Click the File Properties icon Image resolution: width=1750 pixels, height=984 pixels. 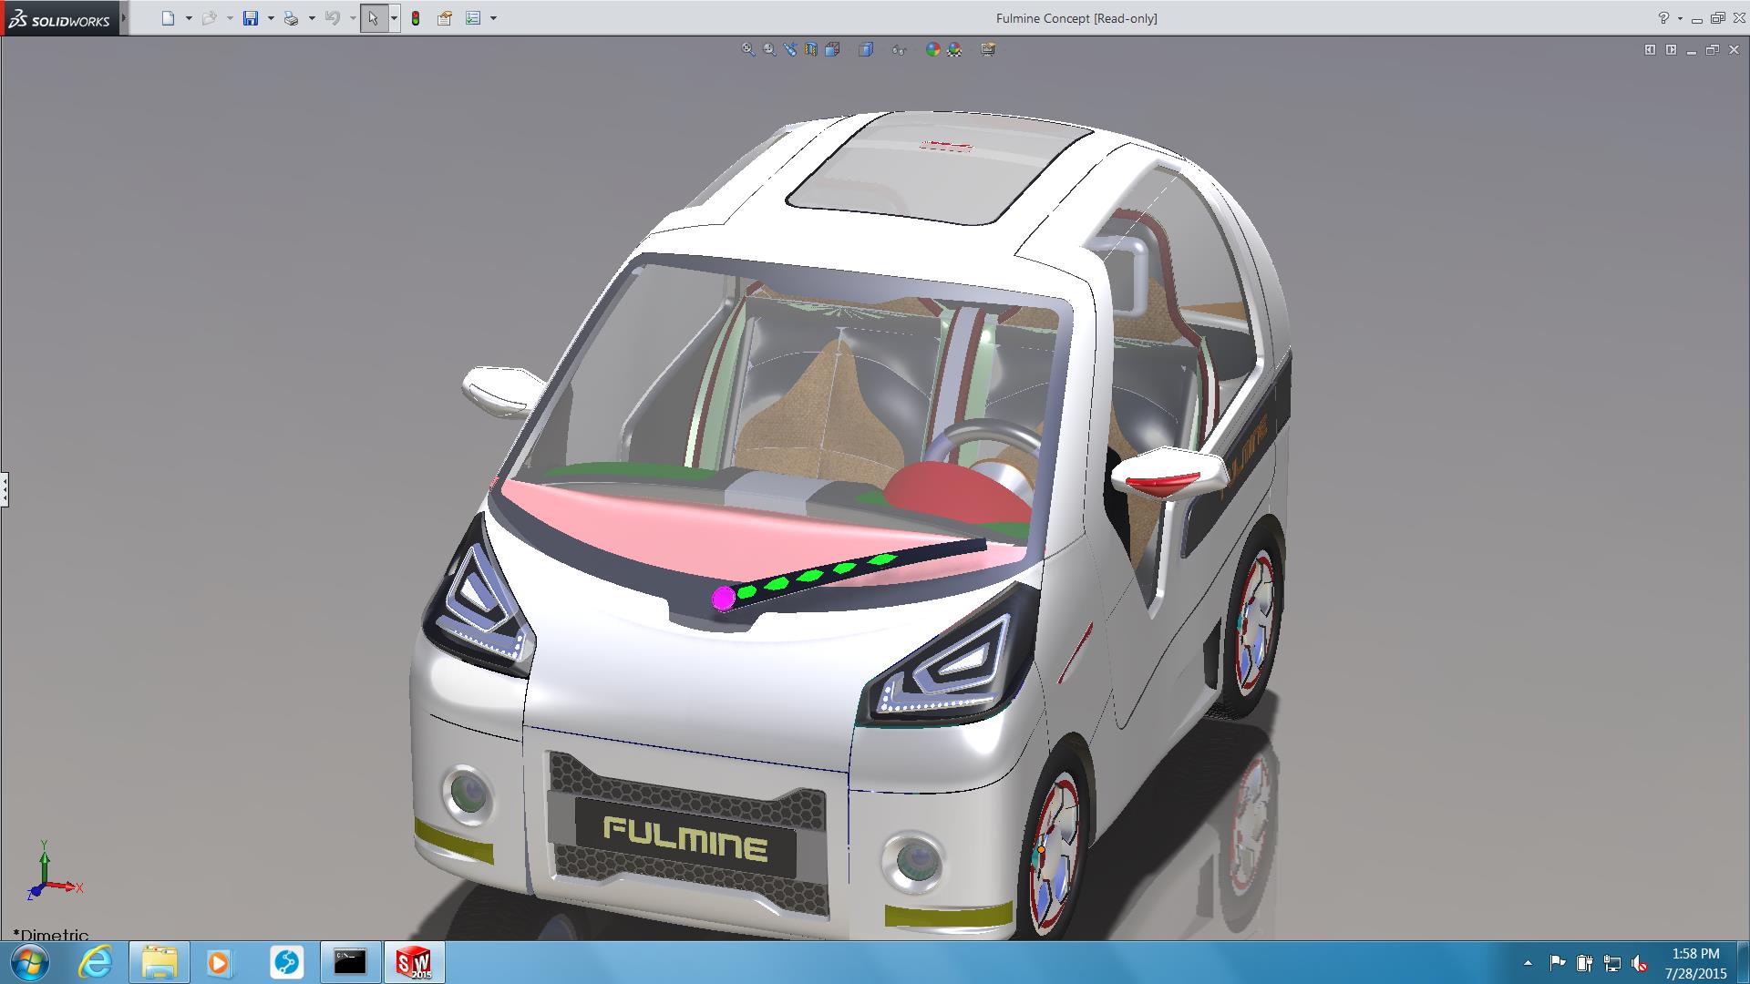pyautogui.click(x=445, y=18)
